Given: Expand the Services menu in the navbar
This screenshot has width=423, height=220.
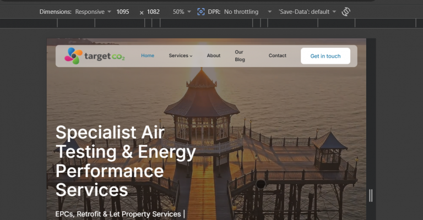Looking at the screenshot, I should 181,56.
